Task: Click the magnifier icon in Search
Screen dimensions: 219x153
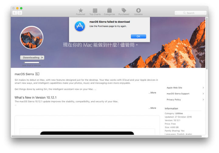Action: coord(184,13)
